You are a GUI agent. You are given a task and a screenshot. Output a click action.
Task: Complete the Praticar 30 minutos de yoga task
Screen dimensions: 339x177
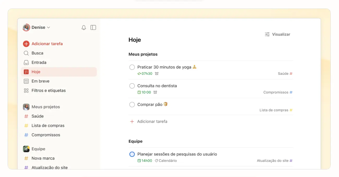(132, 67)
